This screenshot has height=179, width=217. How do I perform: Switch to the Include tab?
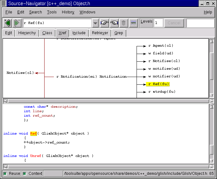[x=79, y=33]
